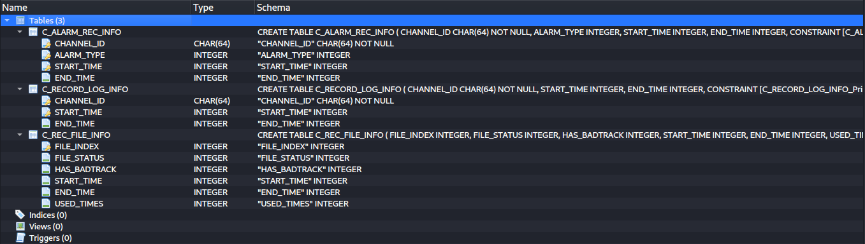The image size is (865, 244).
Task: Click the C_ALARM_REC_INFO table icon
Action: coord(34,32)
